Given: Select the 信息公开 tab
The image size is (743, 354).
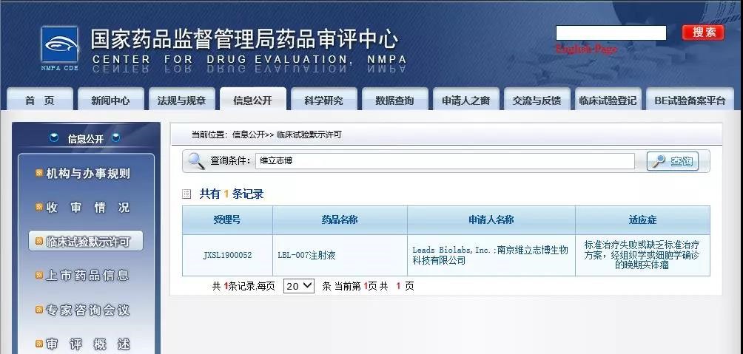Looking at the screenshot, I should click(253, 99).
